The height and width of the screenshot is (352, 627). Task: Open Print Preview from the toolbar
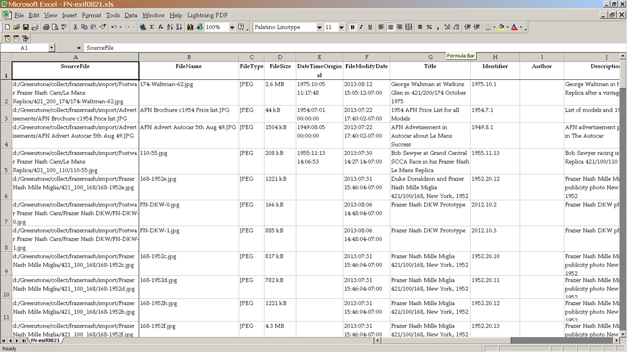pos(55,27)
